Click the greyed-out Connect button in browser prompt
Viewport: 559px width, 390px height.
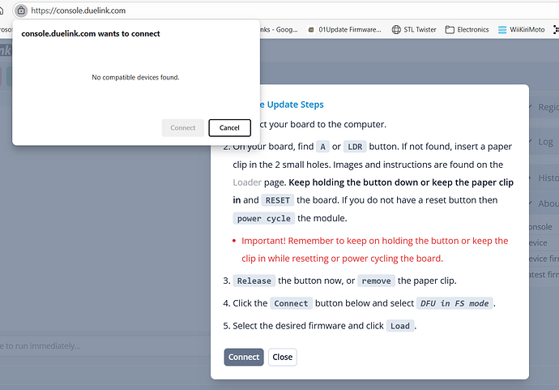pos(183,127)
